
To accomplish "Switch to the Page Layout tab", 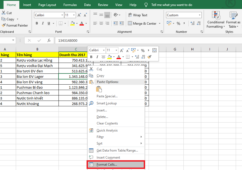I will 47,5.
